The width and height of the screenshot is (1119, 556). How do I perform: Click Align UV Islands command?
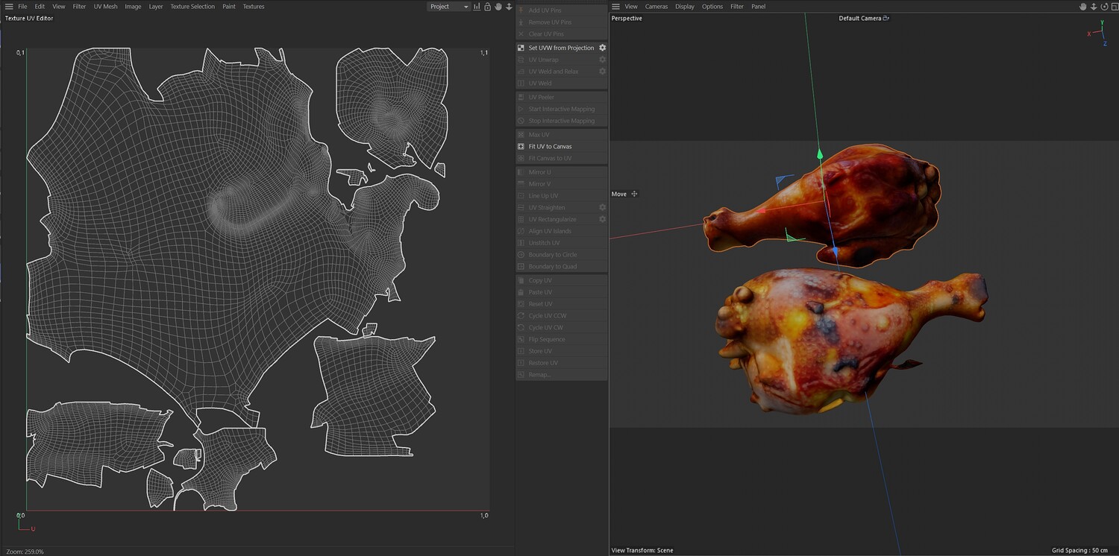(x=561, y=231)
